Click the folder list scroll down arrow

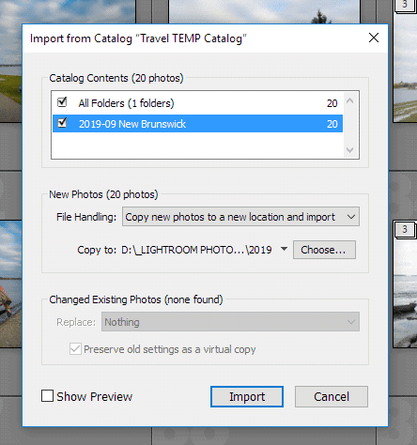pyautogui.click(x=350, y=150)
